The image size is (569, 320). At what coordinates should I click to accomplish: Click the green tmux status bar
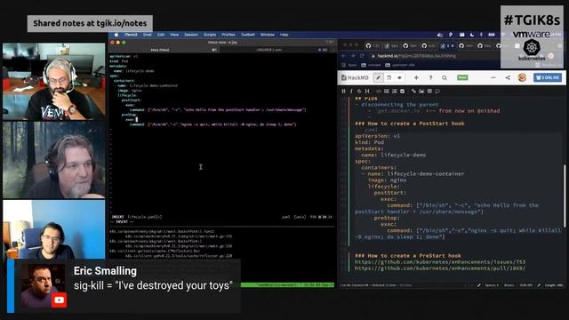287,285
